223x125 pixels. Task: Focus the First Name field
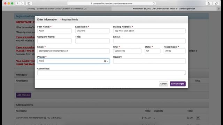coord(54,31)
